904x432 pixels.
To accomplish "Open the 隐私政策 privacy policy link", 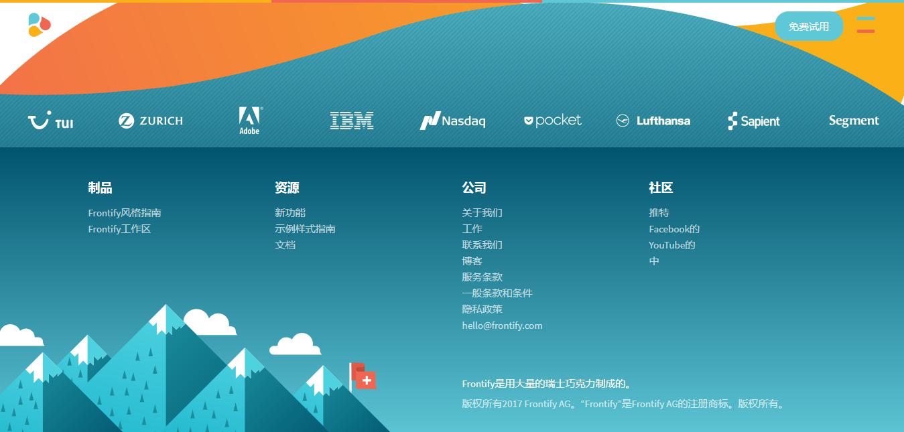I will click(x=482, y=309).
